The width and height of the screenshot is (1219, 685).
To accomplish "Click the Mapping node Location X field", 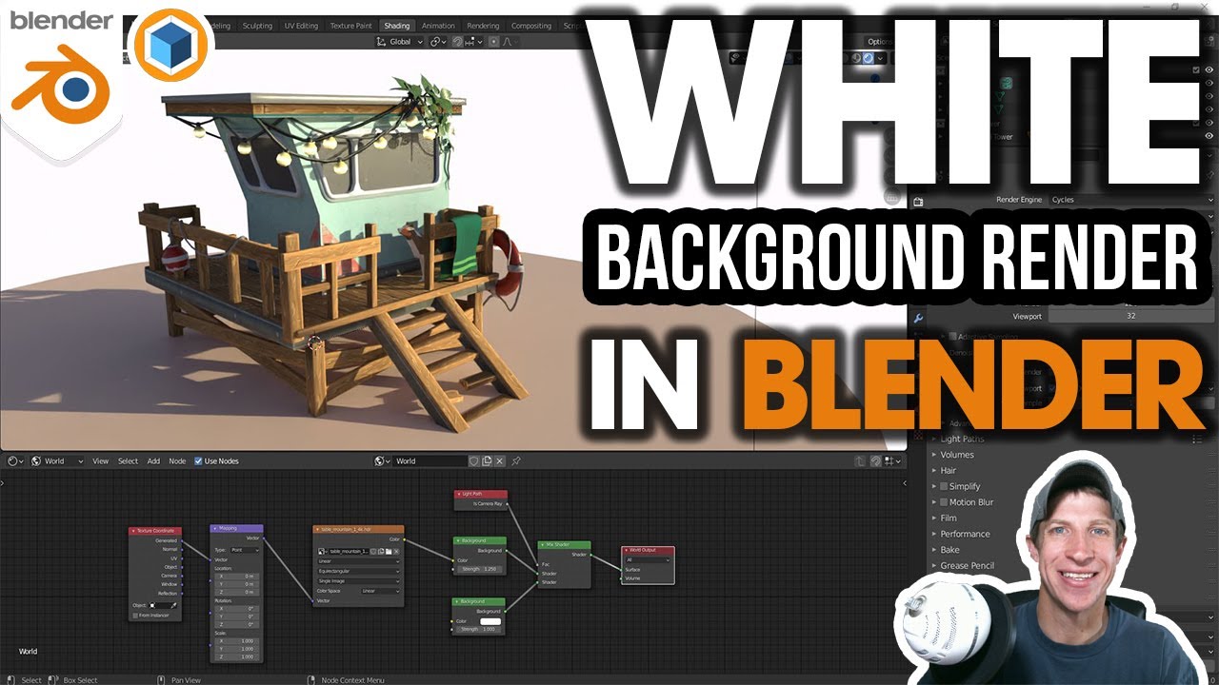I will coord(235,576).
